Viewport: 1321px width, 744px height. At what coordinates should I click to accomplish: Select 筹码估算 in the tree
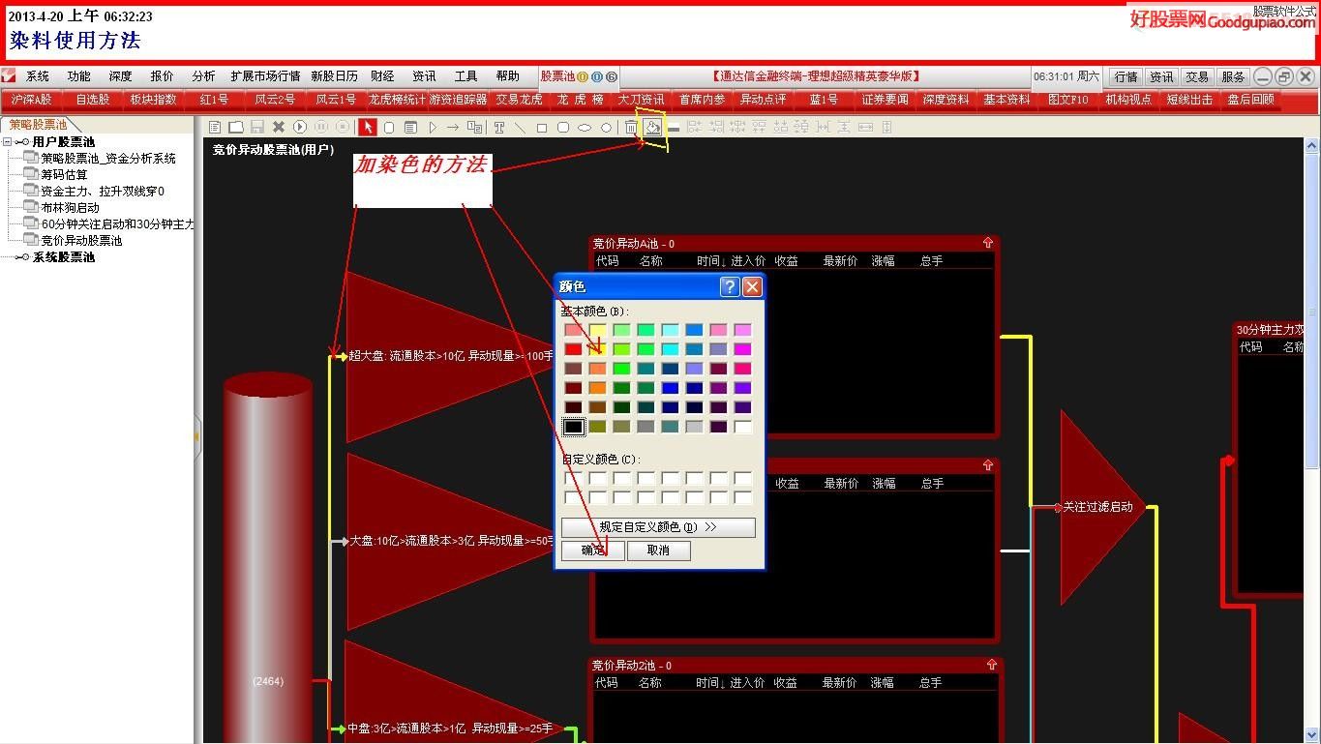[64, 175]
